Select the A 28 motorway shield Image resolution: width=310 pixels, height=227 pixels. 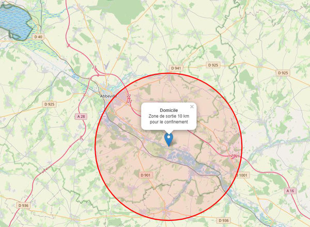click(81, 117)
